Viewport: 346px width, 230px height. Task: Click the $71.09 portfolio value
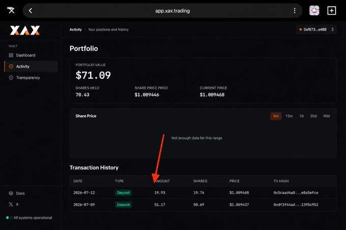click(x=93, y=75)
